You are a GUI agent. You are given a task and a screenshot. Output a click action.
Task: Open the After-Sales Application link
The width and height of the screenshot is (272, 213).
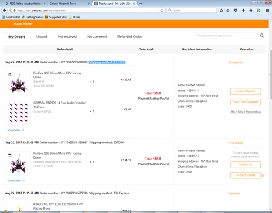(x=245, y=112)
